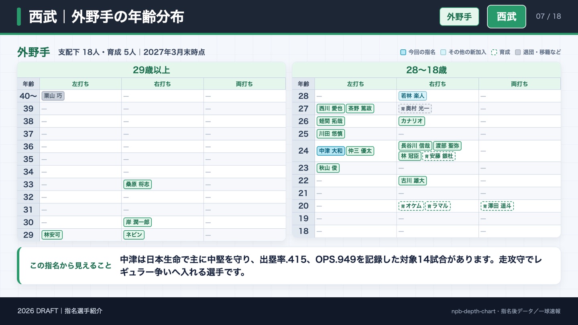
Task: Click the 外野手 pill button in header
Action: (459, 16)
